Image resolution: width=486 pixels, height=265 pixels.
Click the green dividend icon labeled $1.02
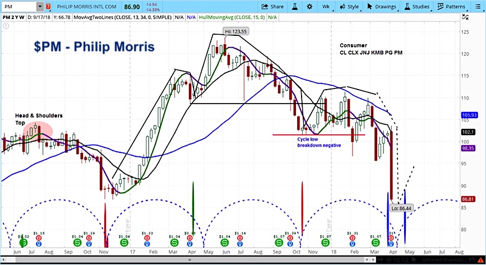23,243
